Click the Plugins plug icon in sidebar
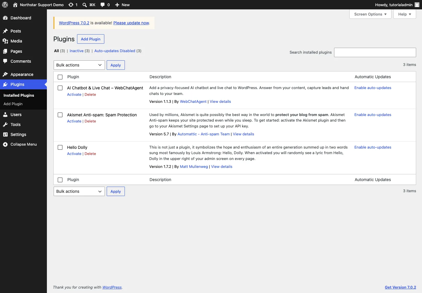Image resolution: width=422 pixels, height=293 pixels. click(x=5, y=84)
